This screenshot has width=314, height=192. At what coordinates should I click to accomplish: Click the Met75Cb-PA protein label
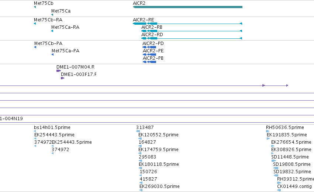click(48, 43)
